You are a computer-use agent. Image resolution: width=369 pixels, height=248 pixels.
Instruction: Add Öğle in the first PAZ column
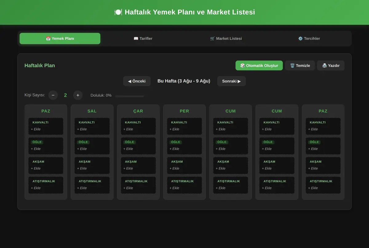pos(46,146)
